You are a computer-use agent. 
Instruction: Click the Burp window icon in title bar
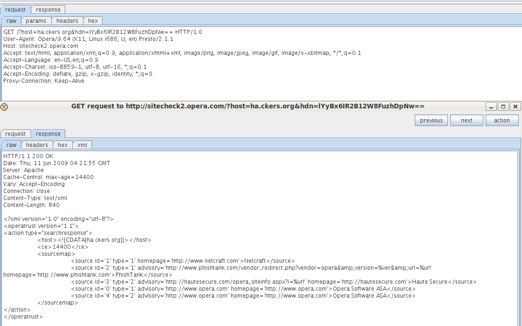[x=4, y=106]
